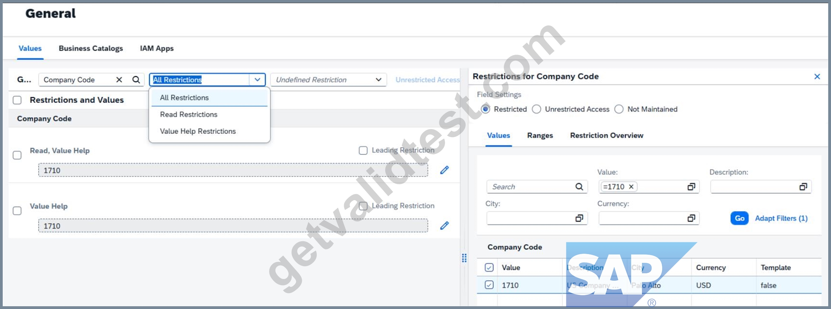The width and height of the screenshot is (831, 309).
Task: Open the Adapt Filters (1) link
Action: tap(781, 218)
